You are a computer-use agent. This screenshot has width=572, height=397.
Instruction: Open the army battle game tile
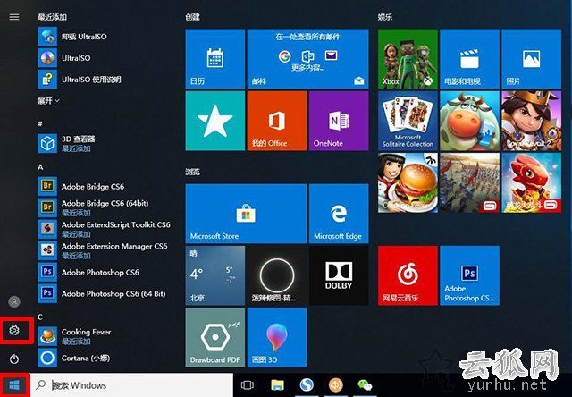click(x=469, y=182)
